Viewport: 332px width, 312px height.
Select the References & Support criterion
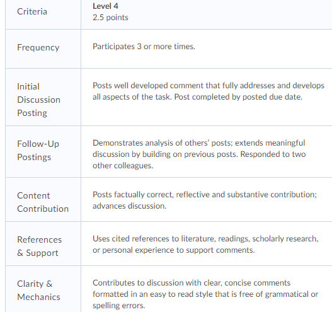40,246
